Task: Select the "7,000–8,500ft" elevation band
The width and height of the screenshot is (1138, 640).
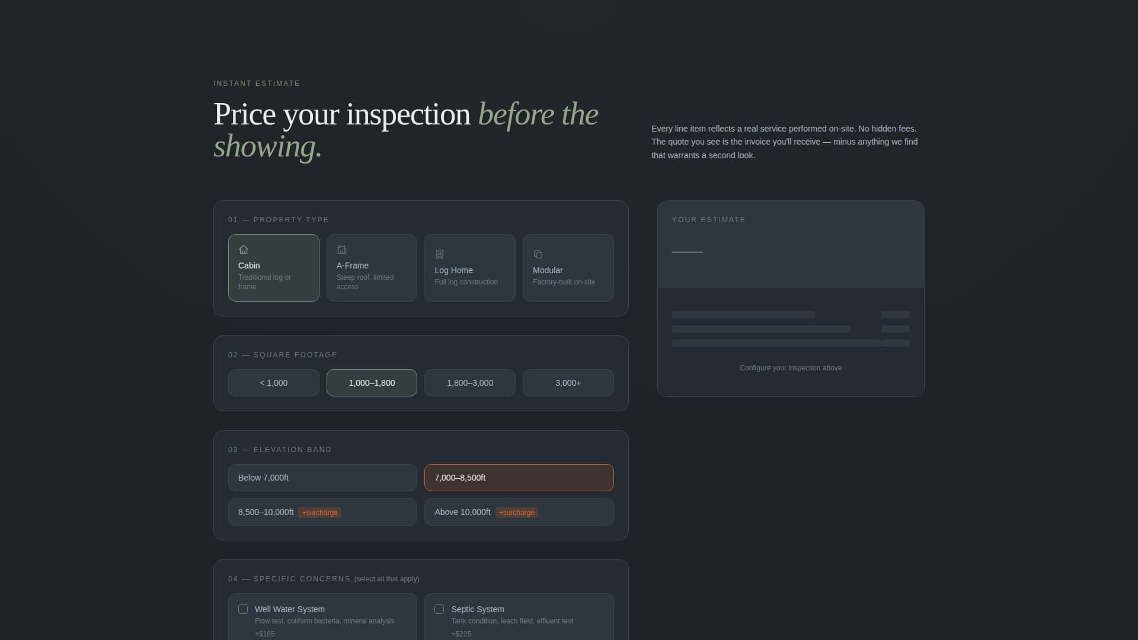Action: pyautogui.click(x=519, y=478)
